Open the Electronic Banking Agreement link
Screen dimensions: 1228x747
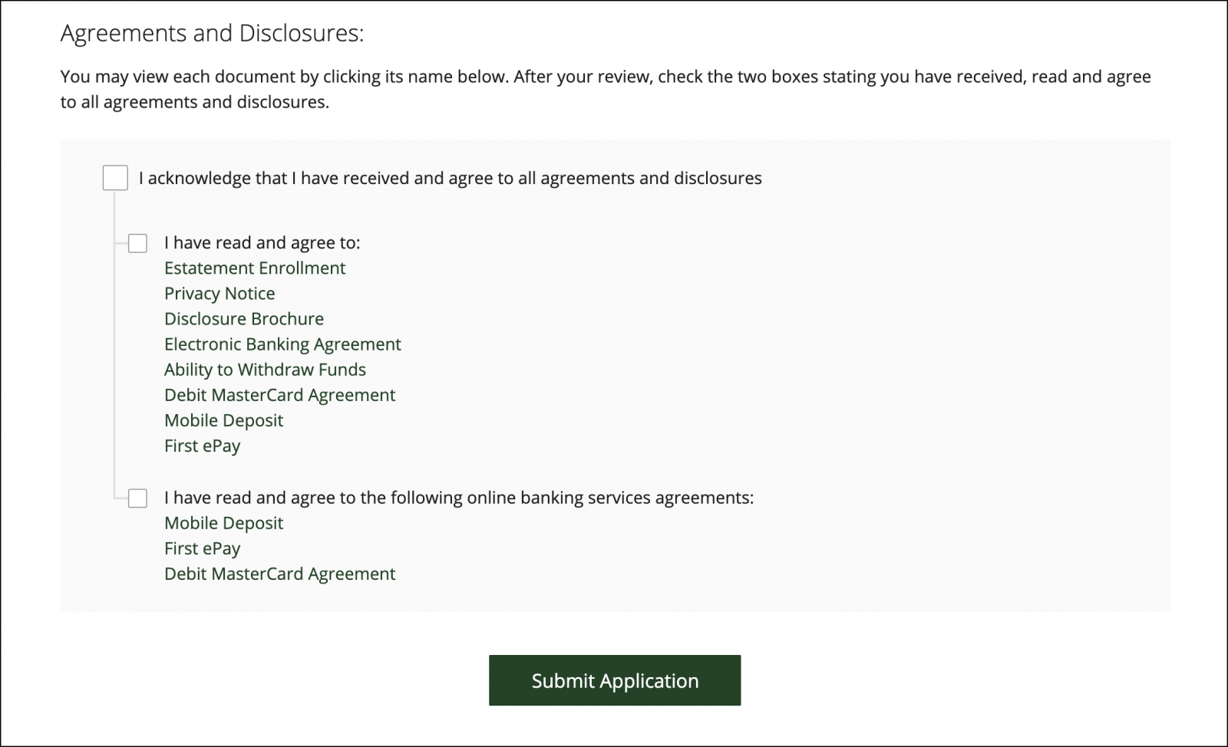pyautogui.click(x=282, y=344)
